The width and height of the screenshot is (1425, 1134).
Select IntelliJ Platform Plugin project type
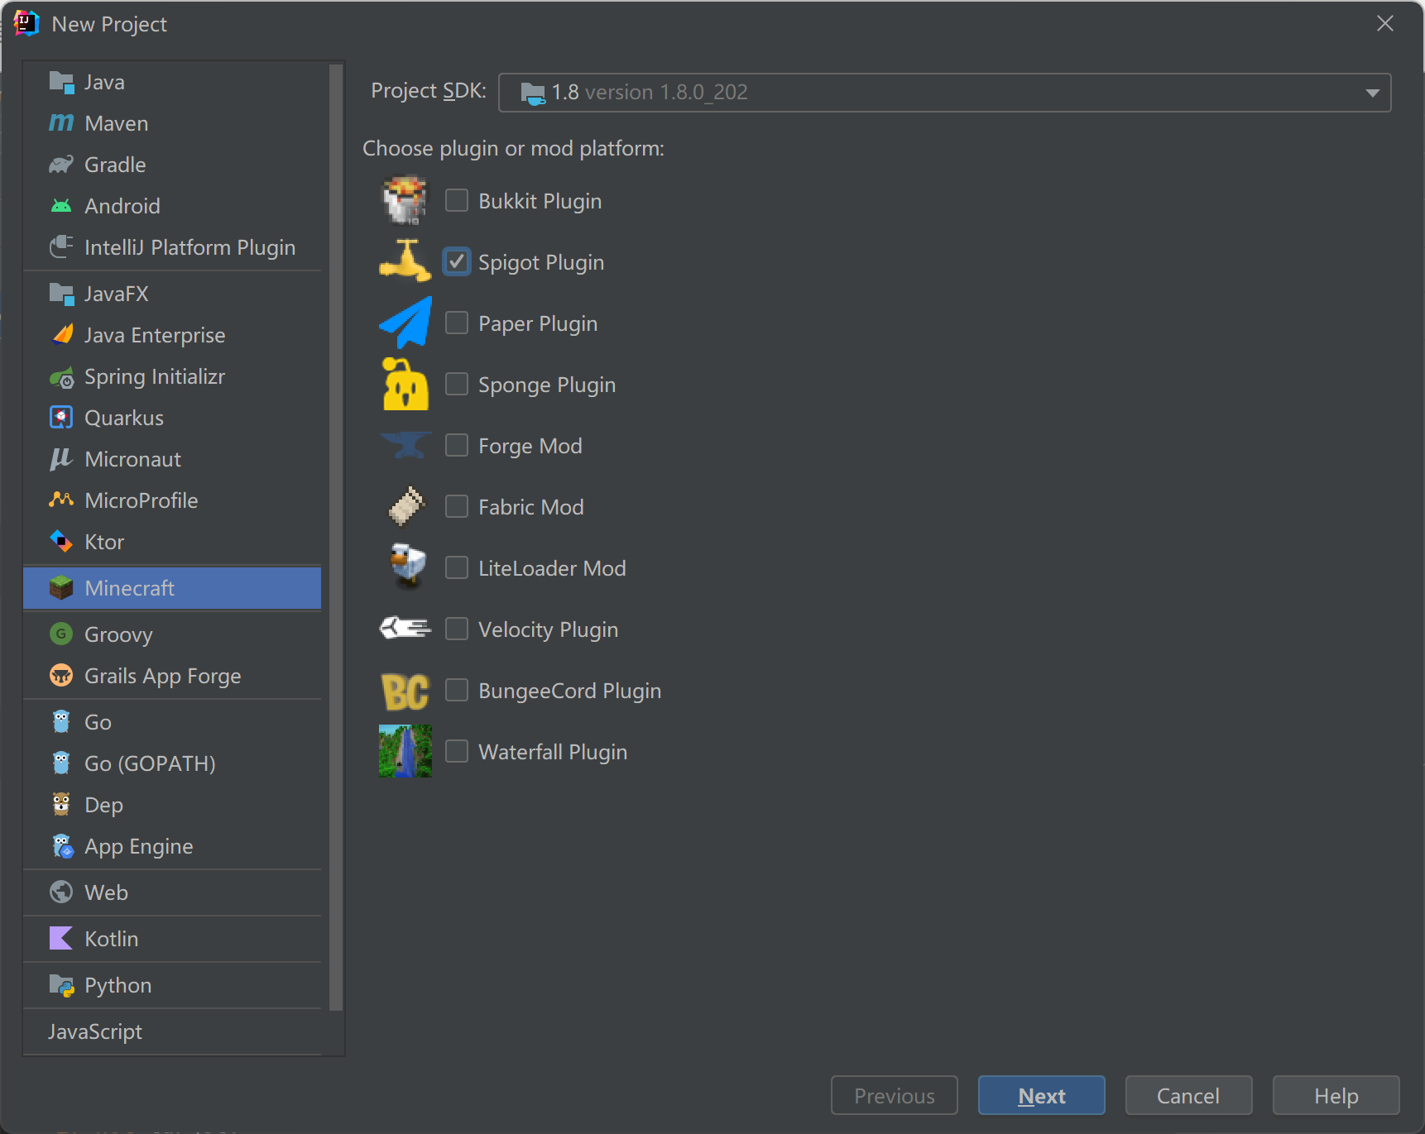point(172,247)
